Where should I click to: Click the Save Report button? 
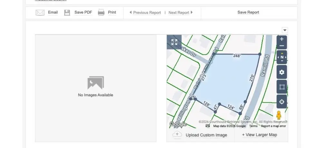click(x=248, y=13)
